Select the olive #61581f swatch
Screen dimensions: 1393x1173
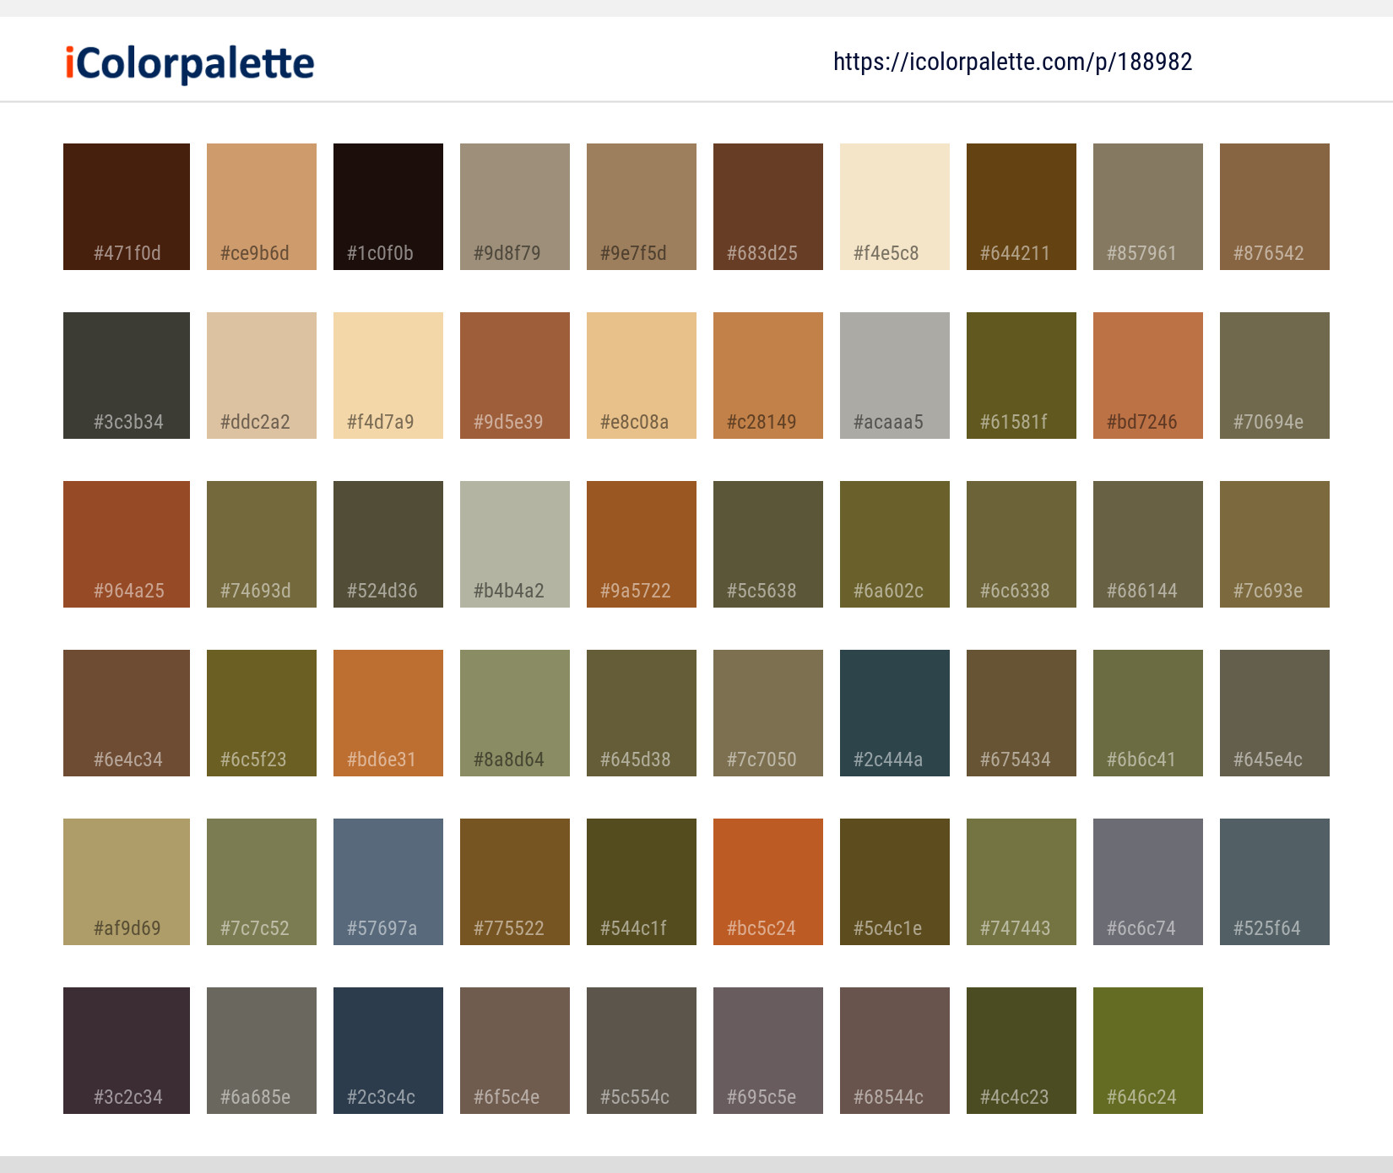click(x=1021, y=375)
